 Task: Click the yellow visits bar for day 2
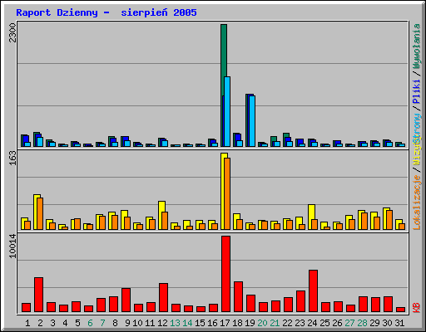37,212
